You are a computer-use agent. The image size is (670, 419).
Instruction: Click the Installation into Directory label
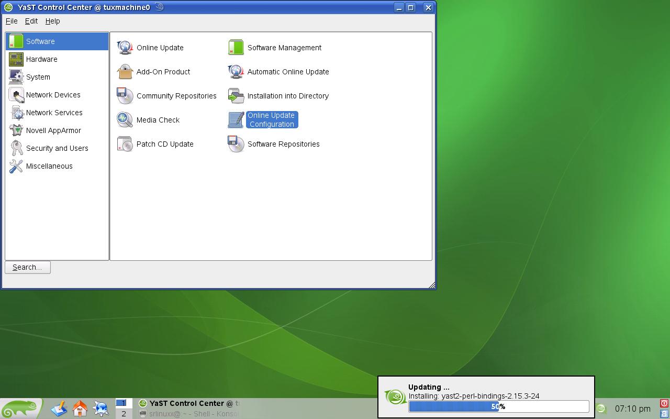pos(288,96)
